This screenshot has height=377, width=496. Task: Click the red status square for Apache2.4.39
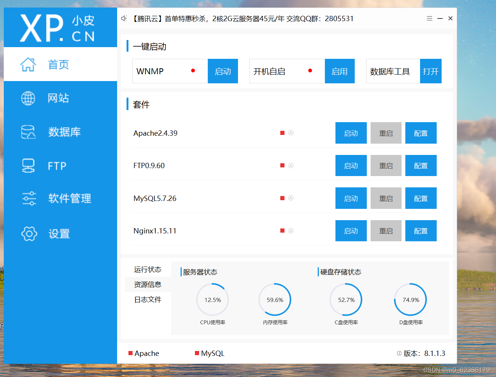[282, 133]
